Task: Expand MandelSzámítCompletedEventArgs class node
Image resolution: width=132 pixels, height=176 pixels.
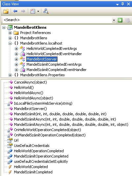Action: coord(16,64)
